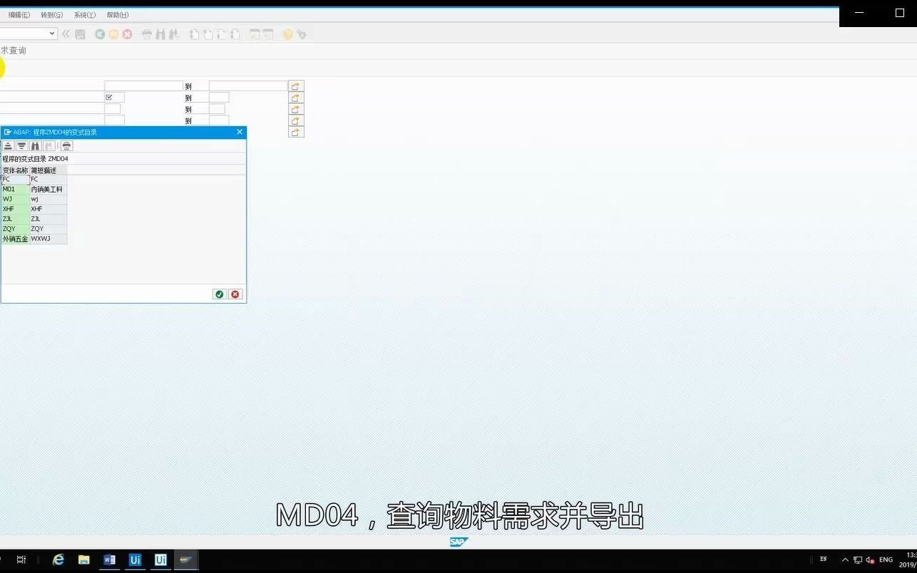Go to Previous Page icon

[x=208, y=34]
